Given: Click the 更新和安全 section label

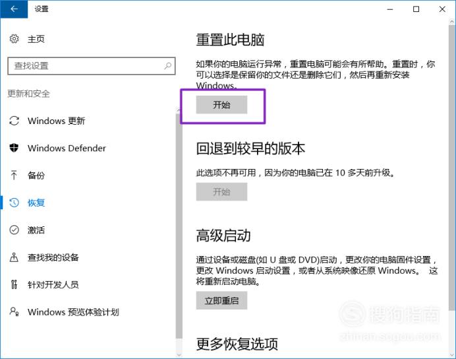Looking at the screenshot, I should coord(28,94).
